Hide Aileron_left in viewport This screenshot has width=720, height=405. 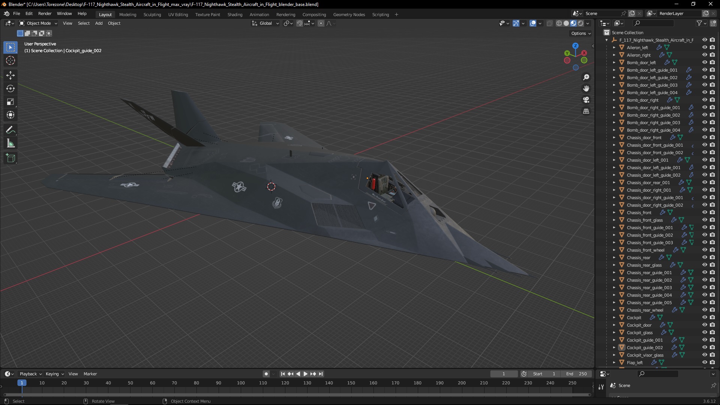click(x=705, y=48)
